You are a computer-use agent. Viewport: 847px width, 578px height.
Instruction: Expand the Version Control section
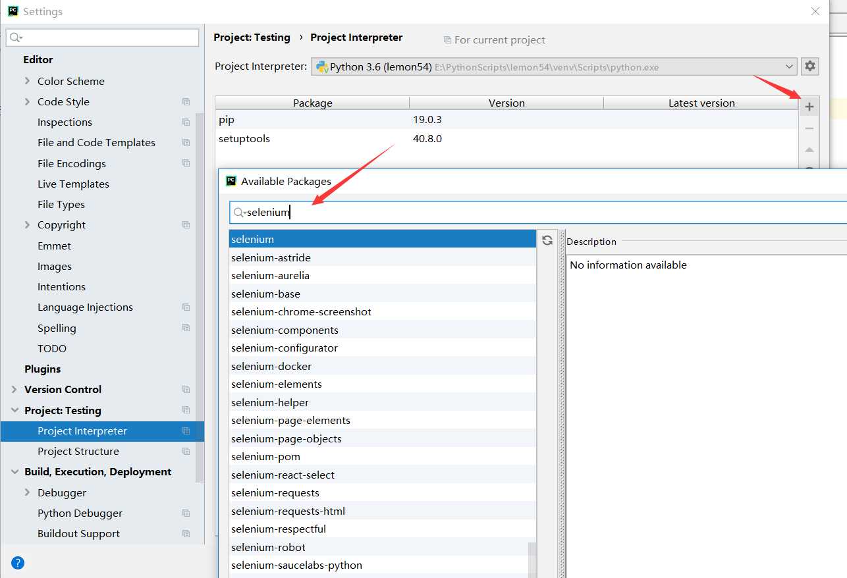(14, 389)
